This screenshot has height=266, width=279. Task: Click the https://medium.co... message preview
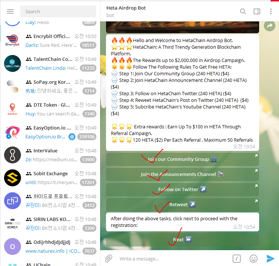tap(55, 160)
